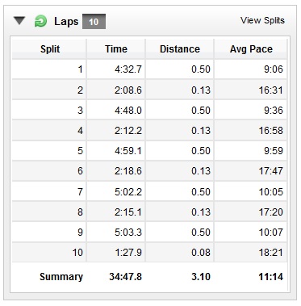The height and width of the screenshot is (306, 301).
Task: Click the Laps panel title text
Action: point(66,21)
